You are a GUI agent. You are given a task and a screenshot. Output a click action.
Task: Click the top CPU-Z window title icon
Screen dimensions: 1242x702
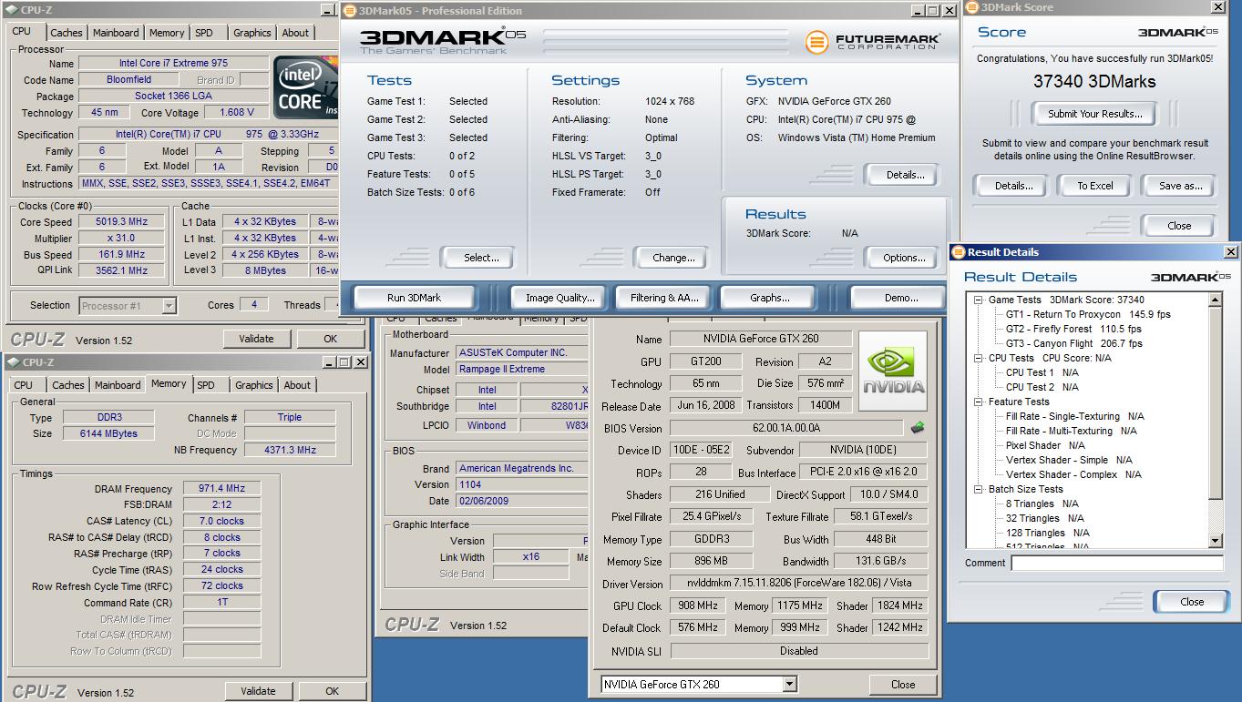pos(12,10)
